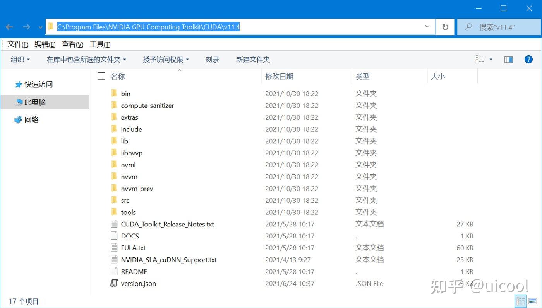Click the compute-sanitizer folder icon
The image size is (542, 308).
coord(114,105)
